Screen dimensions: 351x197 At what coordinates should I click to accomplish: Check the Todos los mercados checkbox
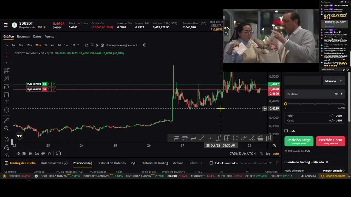click(211, 163)
